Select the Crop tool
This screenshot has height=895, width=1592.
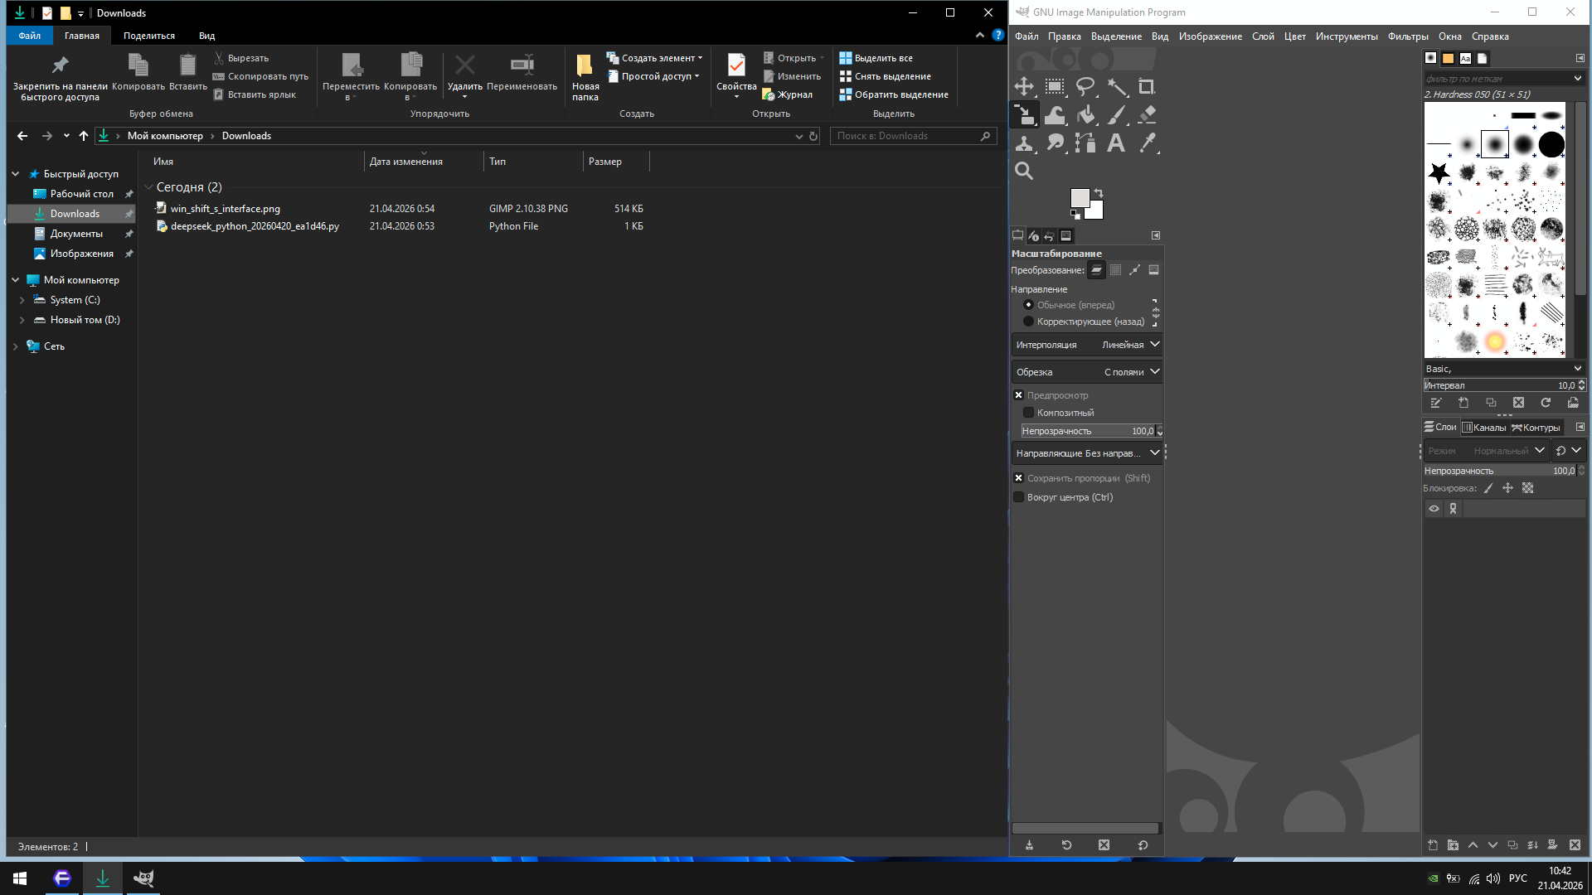(1147, 86)
